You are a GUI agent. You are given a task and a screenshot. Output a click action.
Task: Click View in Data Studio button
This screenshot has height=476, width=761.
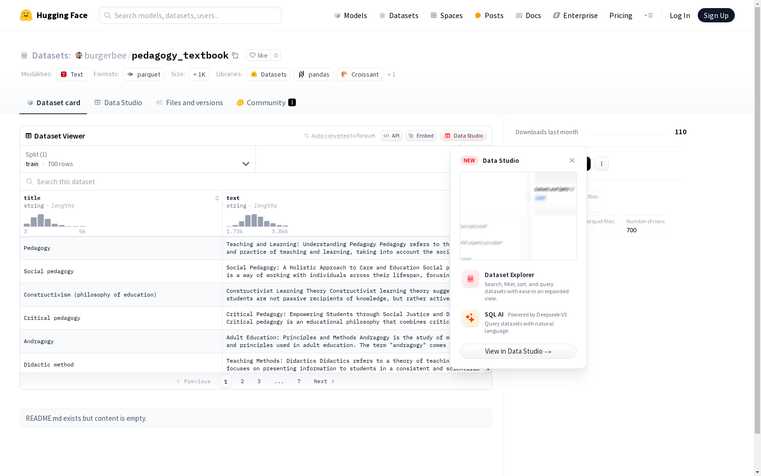(x=518, y=351)
